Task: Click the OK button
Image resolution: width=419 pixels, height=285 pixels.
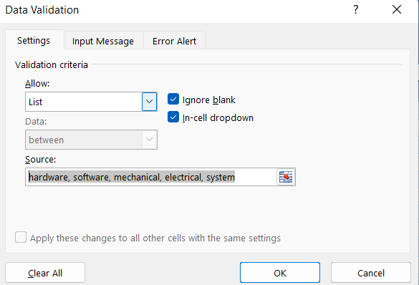Action: coord(280,273)
